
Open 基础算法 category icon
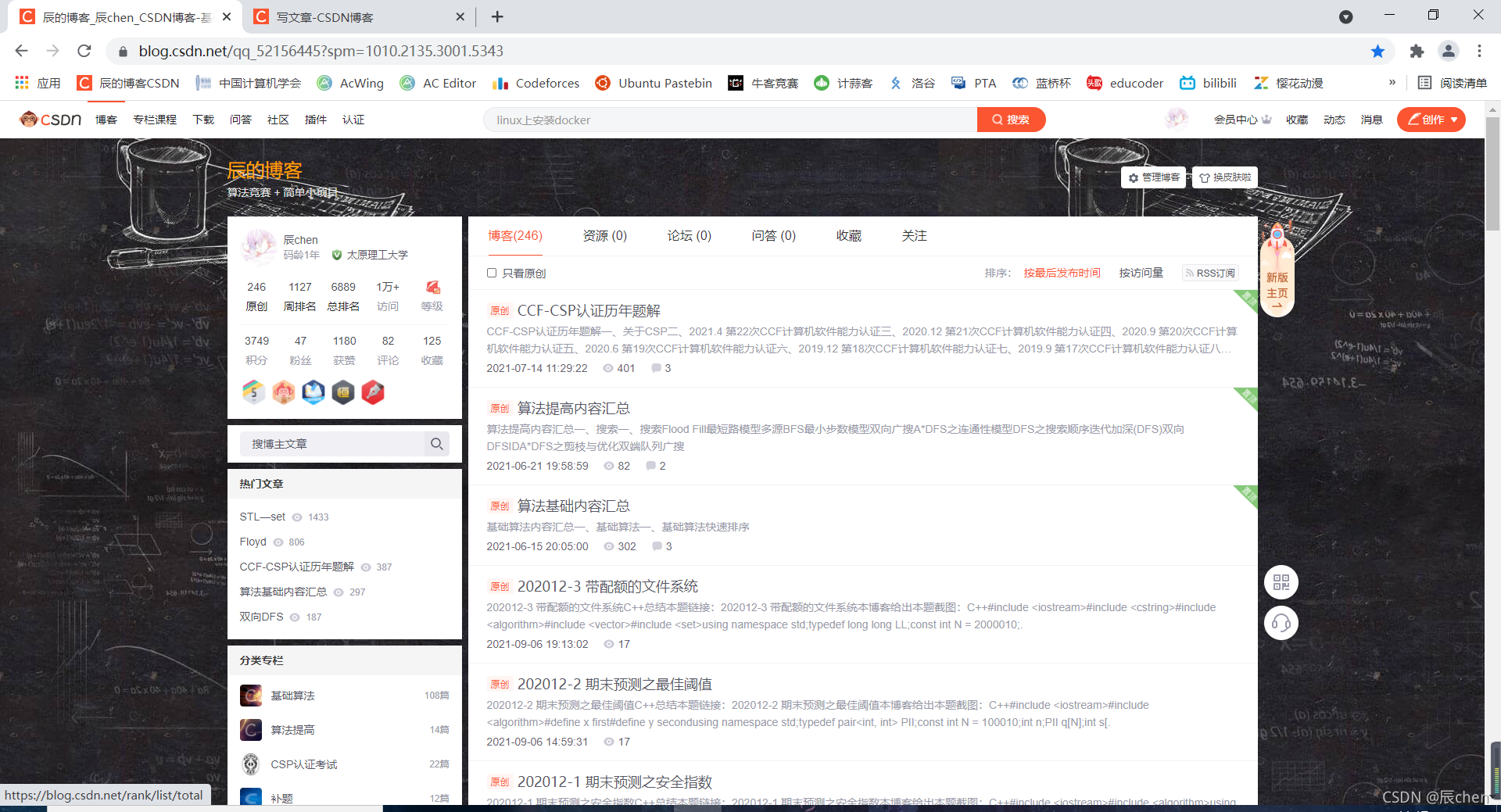[251, 696]
